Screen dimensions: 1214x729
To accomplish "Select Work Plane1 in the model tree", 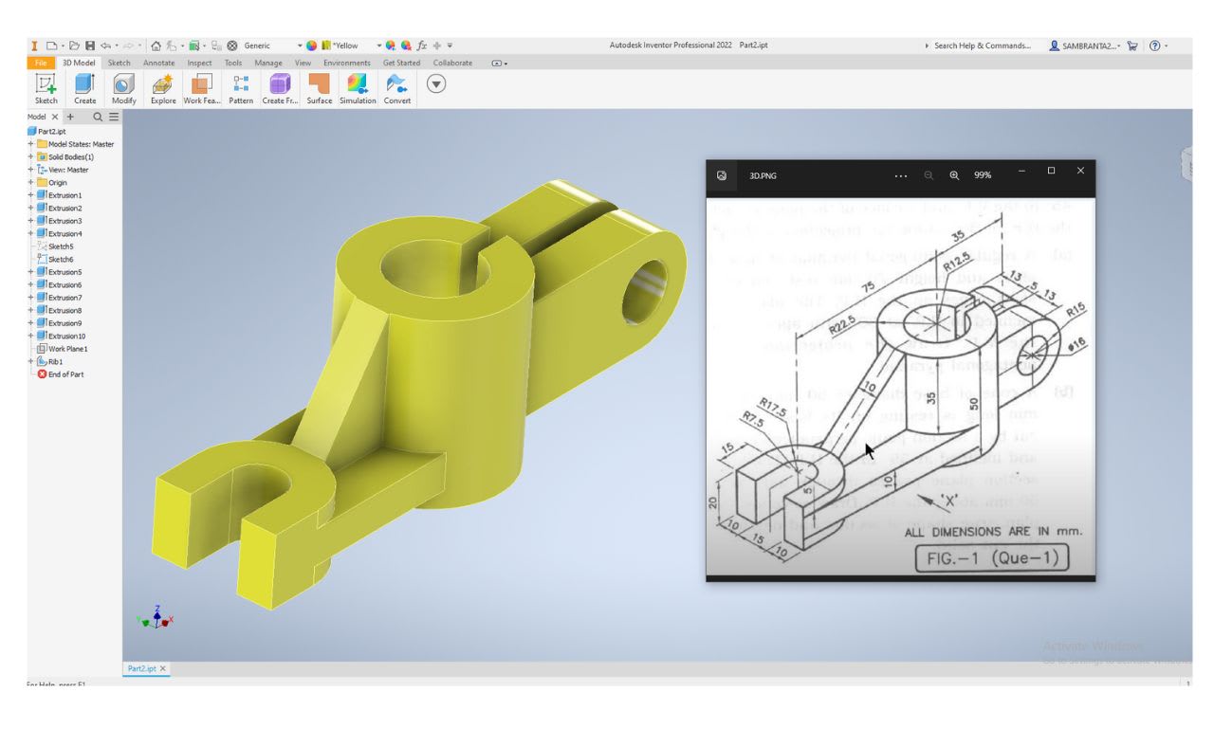I will click(x=67, y=349).
